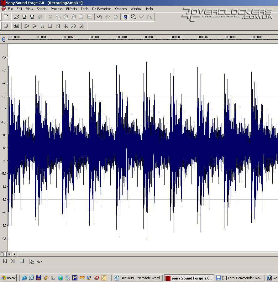Go to End in top transport bar
This screenshot has width=278, height=282.
[x=81, y=26]
